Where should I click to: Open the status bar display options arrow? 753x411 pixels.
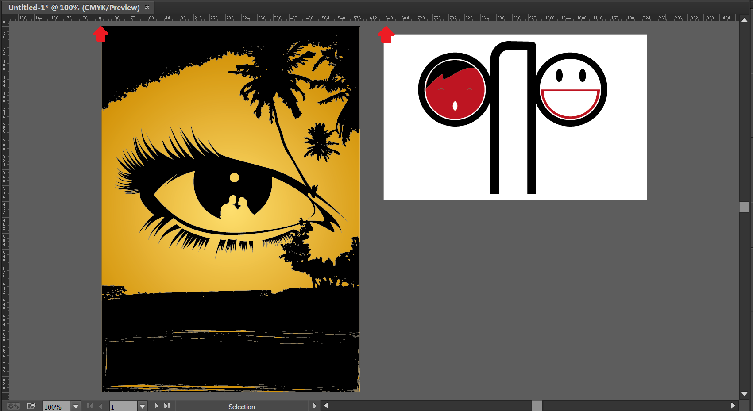(x=315, y=406)
